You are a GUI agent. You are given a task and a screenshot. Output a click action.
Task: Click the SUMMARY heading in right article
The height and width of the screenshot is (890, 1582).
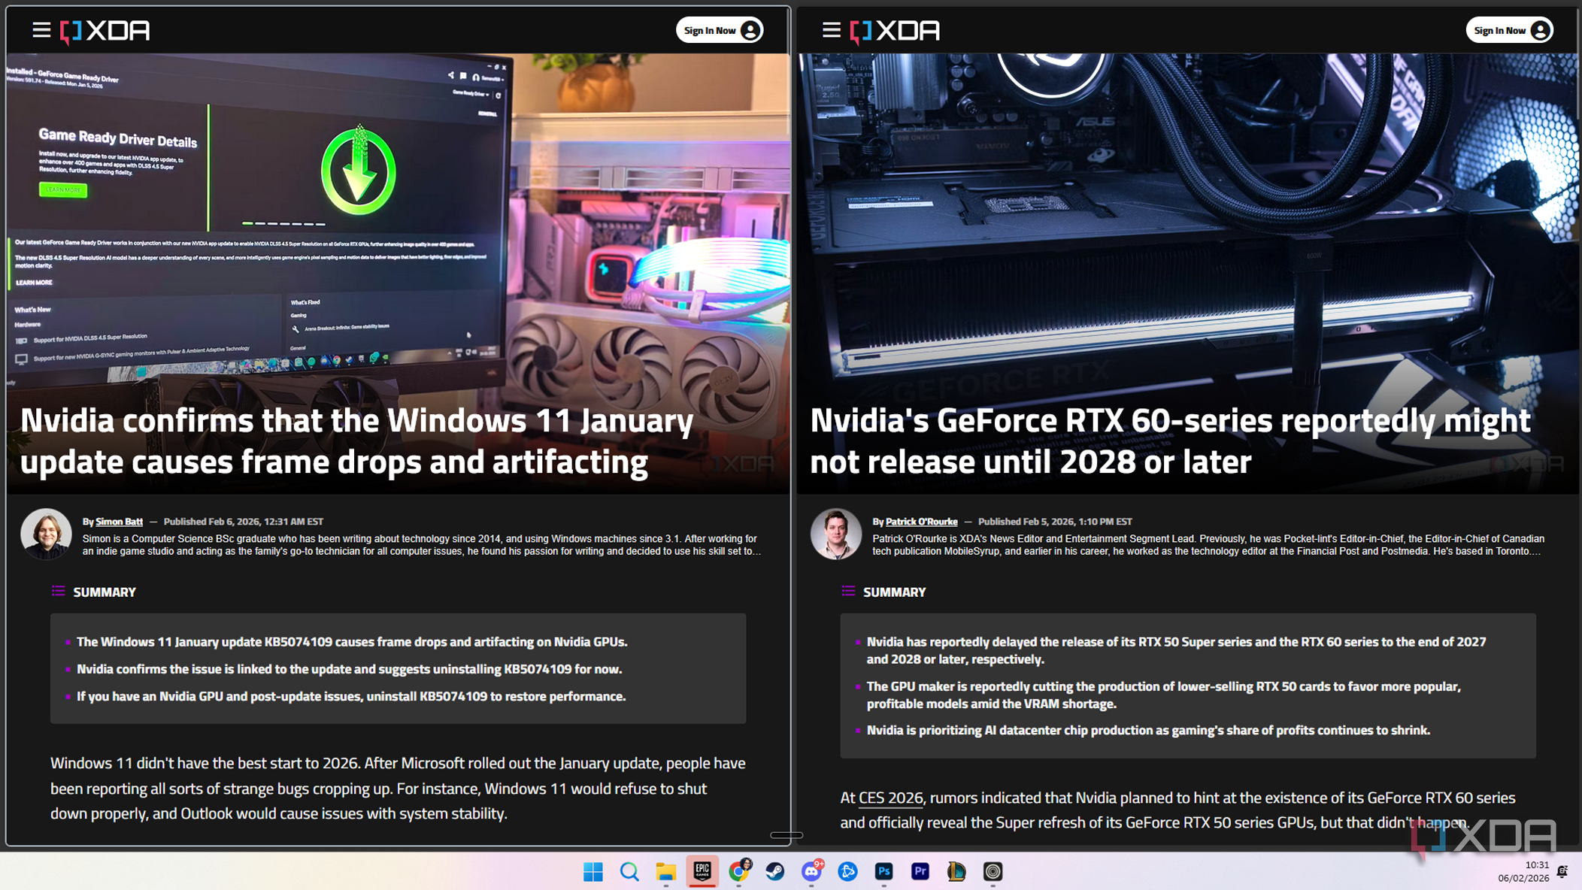(894, 592)
